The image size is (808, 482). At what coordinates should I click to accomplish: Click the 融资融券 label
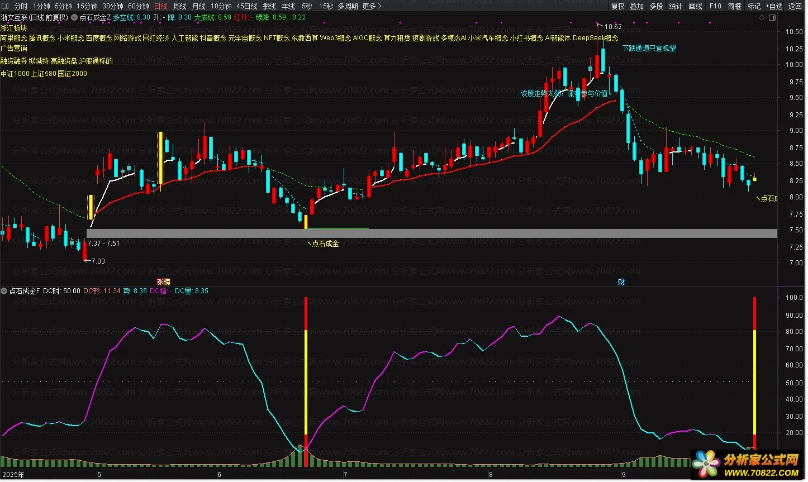click(14, 61)
